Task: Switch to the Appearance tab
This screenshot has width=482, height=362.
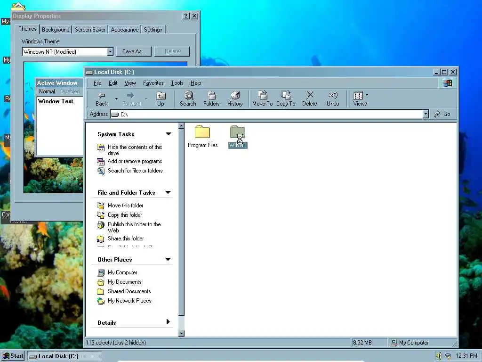Action: pyautogui.click(x=124, y=30)
